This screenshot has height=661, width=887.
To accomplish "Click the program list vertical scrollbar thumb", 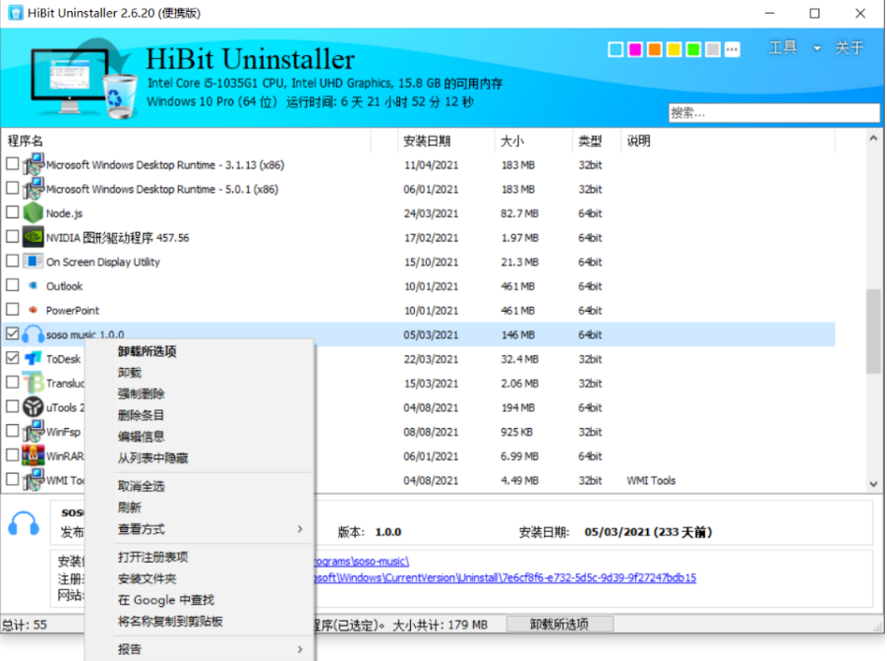I will point(873,331).
